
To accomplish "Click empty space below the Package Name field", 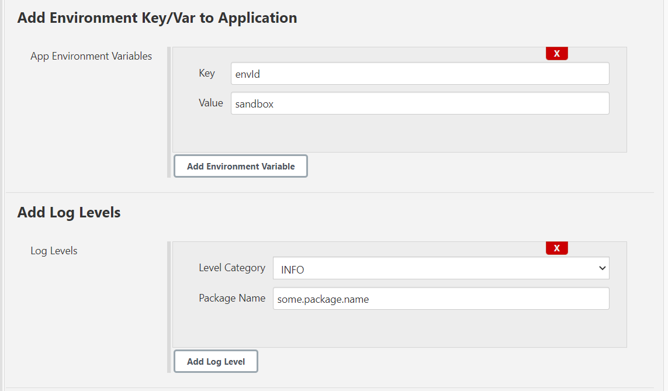I will [x=399, y=328].
